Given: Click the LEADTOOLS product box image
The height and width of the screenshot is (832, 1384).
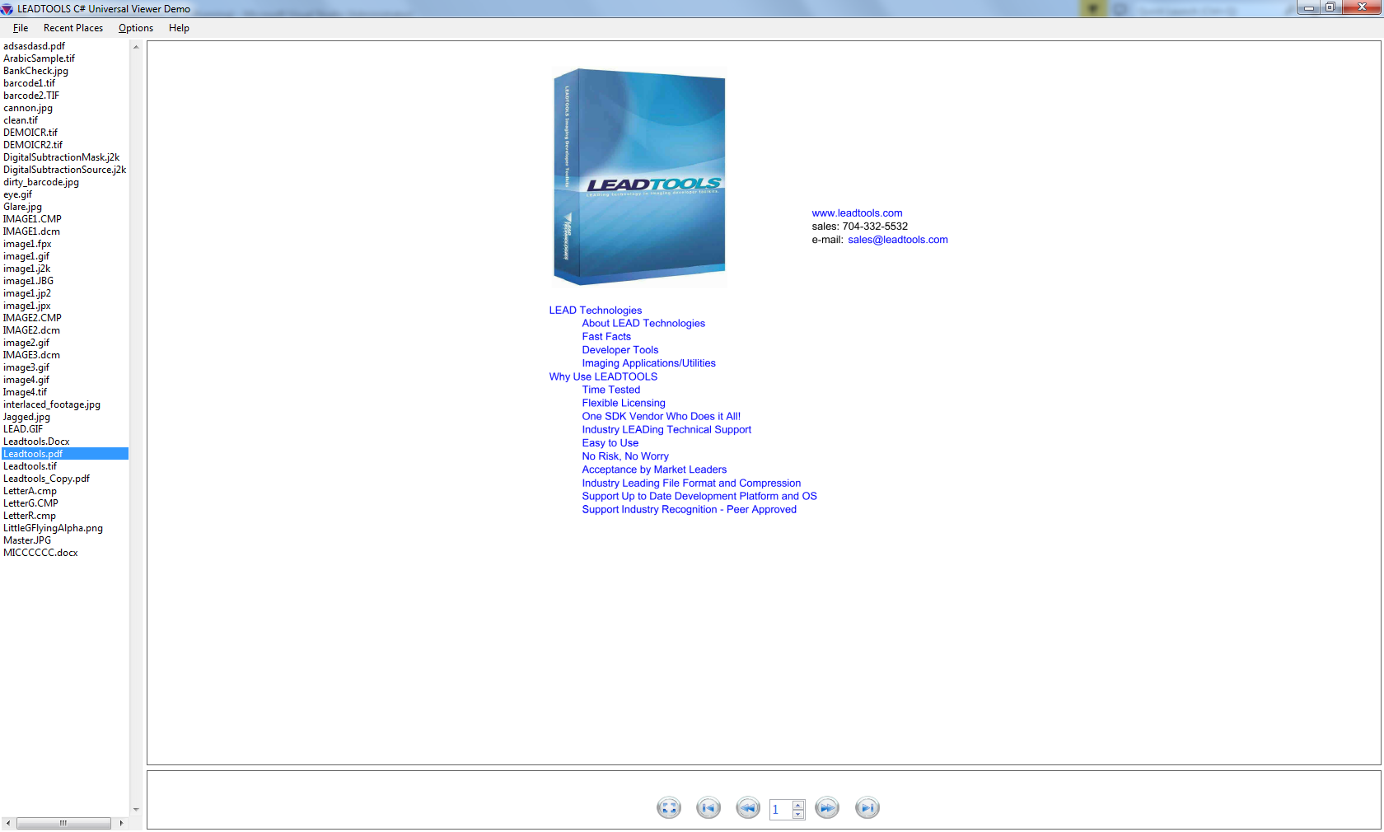Looking at the screenshot, I should click(x=639, y=177).
